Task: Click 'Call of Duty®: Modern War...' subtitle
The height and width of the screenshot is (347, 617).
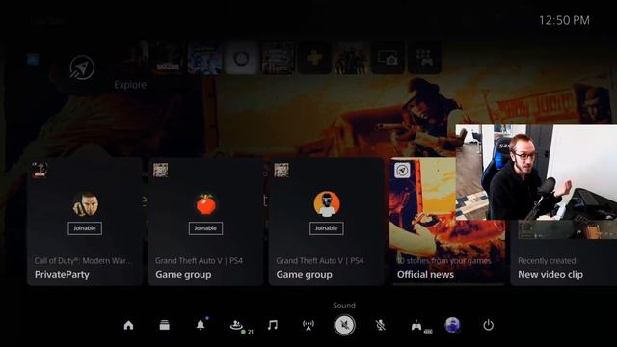Action: (84, 261)
